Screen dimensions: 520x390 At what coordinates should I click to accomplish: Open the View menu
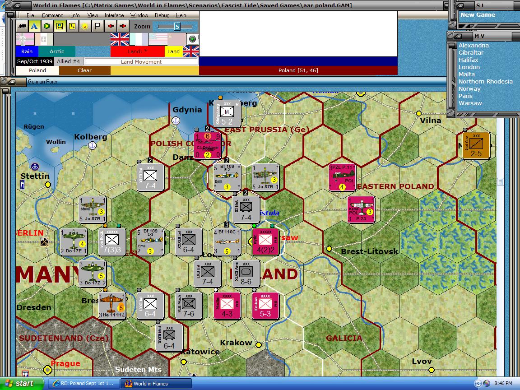(93, 15)
